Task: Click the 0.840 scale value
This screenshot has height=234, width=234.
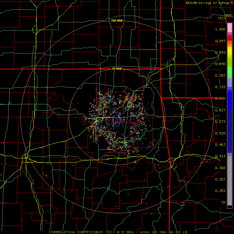Action: tap(220, 64)
